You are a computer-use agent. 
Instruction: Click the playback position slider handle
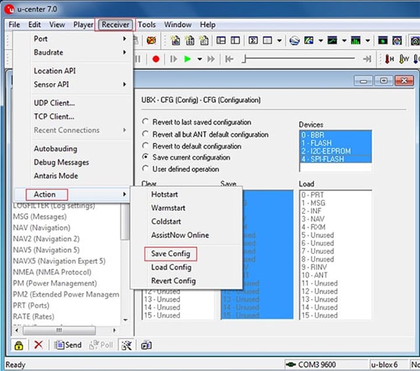click(x=244, y=59)
